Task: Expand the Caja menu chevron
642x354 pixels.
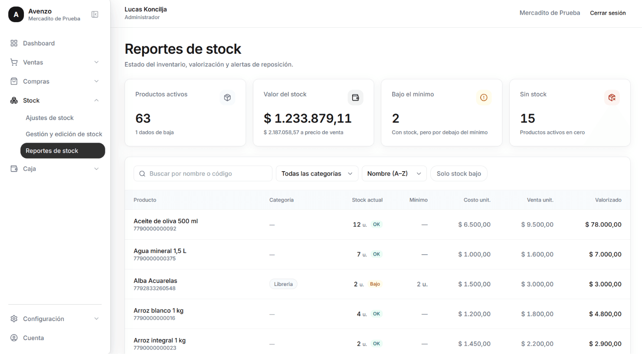Action: click(96, 169)
